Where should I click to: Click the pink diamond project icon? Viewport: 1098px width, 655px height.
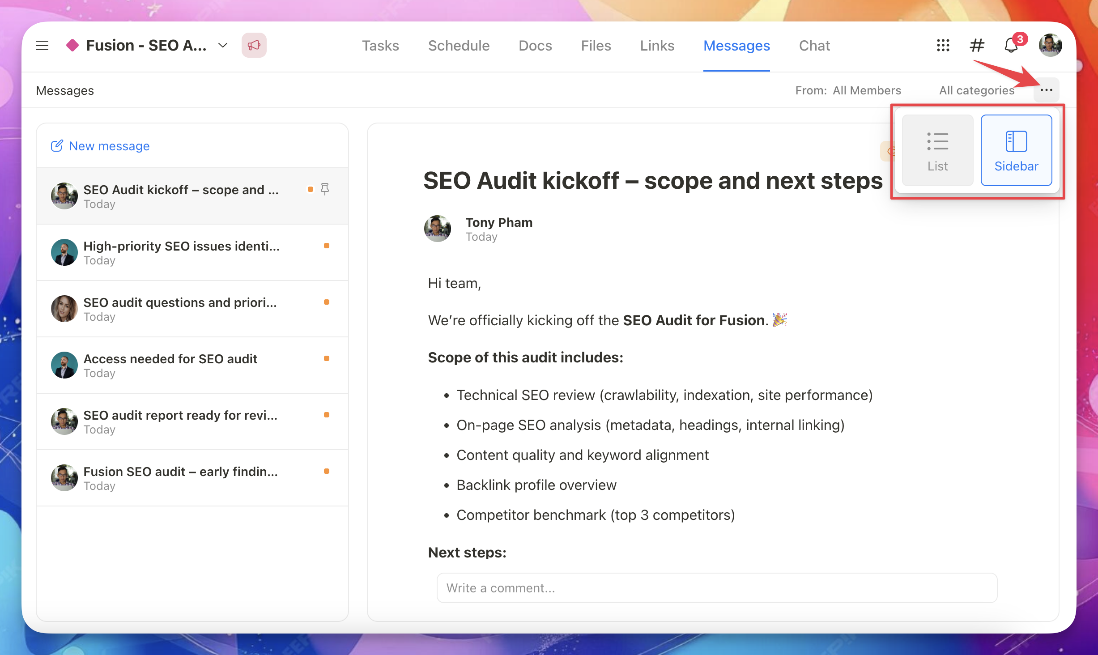[72, 46]
